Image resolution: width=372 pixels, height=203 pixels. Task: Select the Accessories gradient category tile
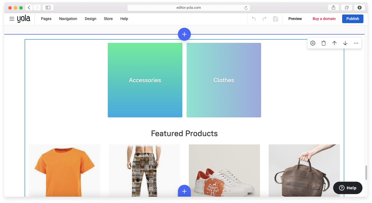[145, 80]
